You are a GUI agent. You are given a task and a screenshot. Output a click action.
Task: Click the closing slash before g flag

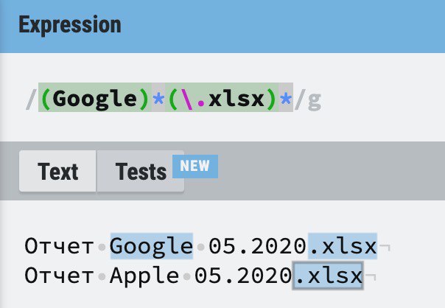pos(301,99)
